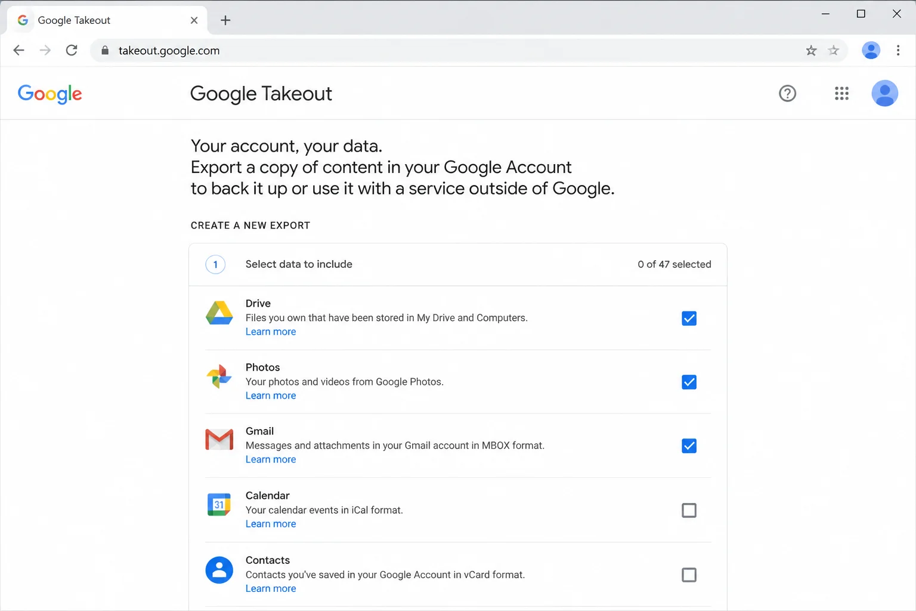Click the step 1 circle indicator

(x=215, y=264)
